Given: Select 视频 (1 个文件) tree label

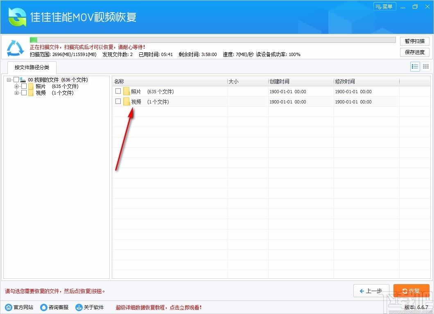Looking at the screenshot, I should [54, 93].
